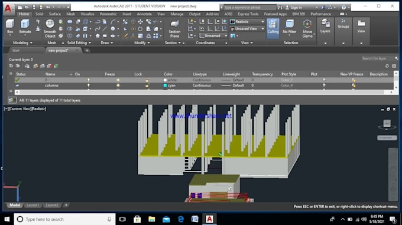This screenshot has height=225, width=402.
Task: Toggle On lightbulb for layer 0
Action: (x=89, y=80)
